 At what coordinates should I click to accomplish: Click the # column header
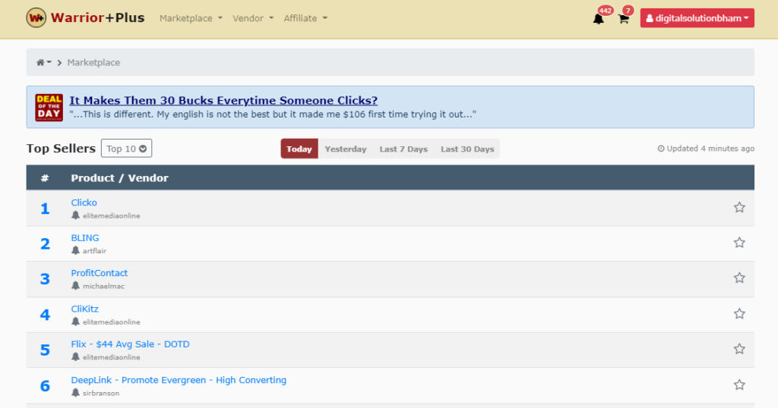45,177
